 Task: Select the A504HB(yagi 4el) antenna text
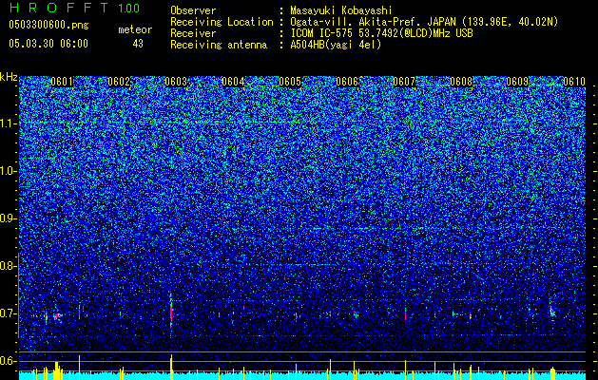[336, 45]
